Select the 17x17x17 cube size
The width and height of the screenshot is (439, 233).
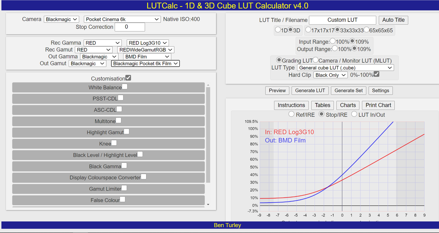point(308,30)
